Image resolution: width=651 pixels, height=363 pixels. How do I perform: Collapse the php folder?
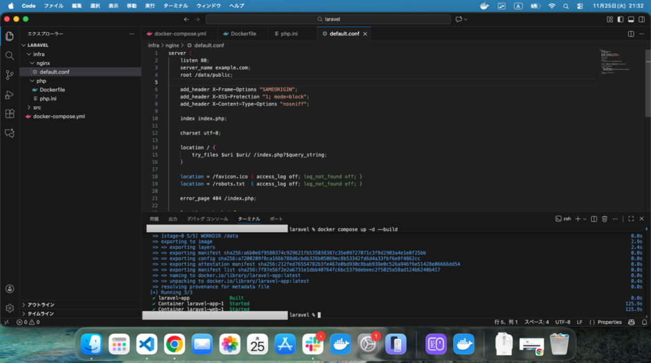[41, 81]
